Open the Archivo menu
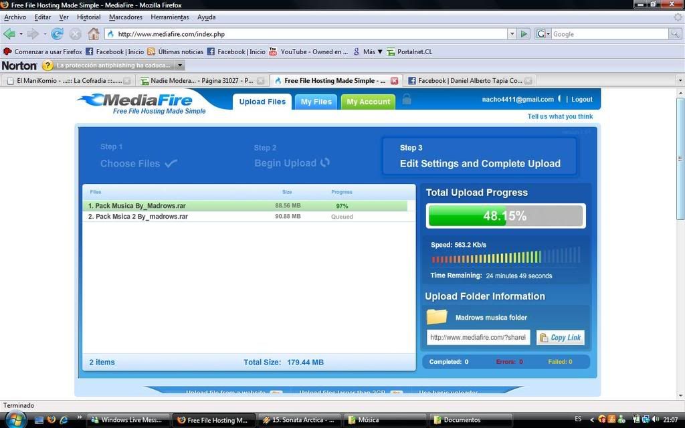Screen dimensions: 685x428 click(x=15, y=17)
